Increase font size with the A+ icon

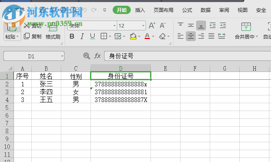(x=152, y=25)
